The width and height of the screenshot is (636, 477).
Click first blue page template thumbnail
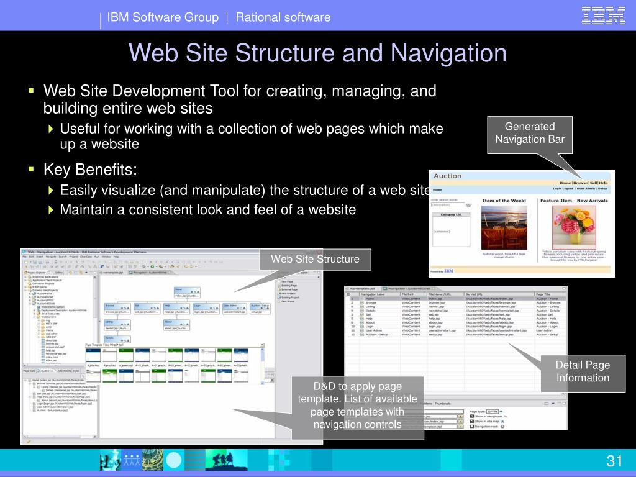[93, 355]
